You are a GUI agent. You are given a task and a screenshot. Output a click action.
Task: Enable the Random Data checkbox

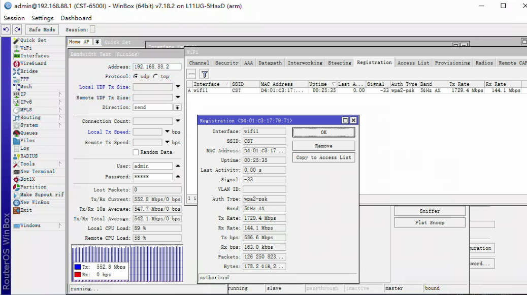[x=136, y=152]
